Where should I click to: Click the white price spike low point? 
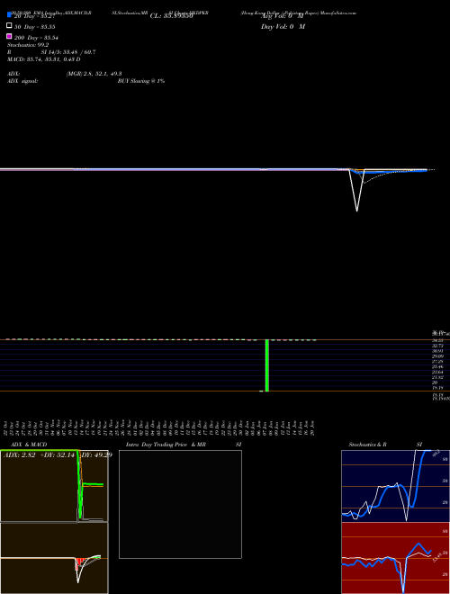(356, 211)
